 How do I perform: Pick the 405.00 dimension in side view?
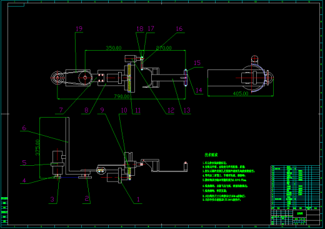[x=241, y=93]
